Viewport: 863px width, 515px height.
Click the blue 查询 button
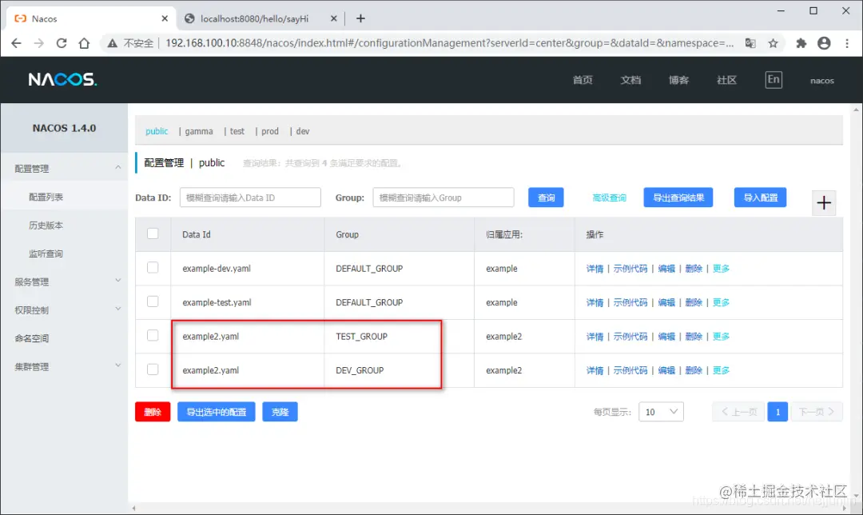(546, 198)
